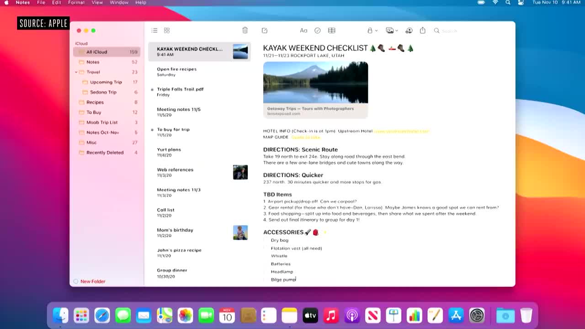Image resolution: width=585 pixels, height=329 pixels.
Task: Open Messages from the Dock
Action: click(x=123, y=315)
